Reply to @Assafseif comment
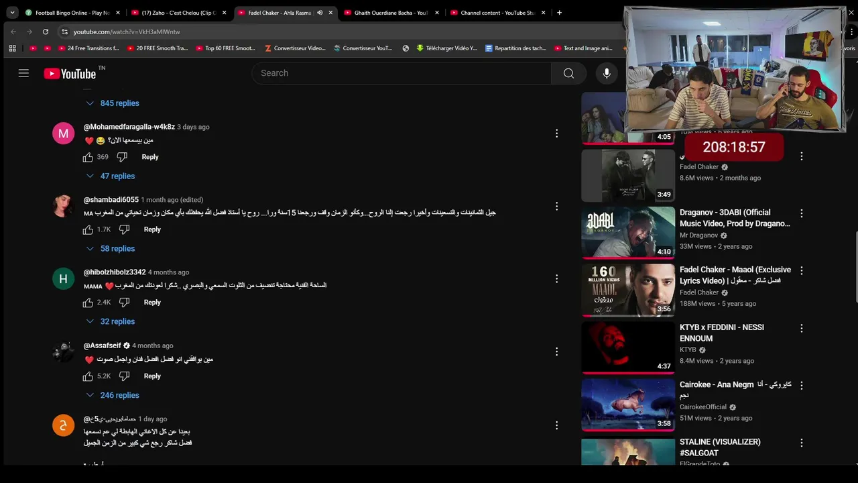Image resolution: width=858 pixels, height=483 pixels. 152,376
